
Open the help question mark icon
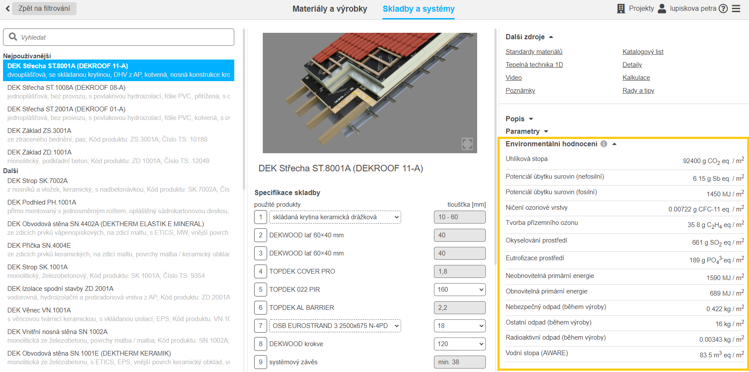(x=723, y=8)
